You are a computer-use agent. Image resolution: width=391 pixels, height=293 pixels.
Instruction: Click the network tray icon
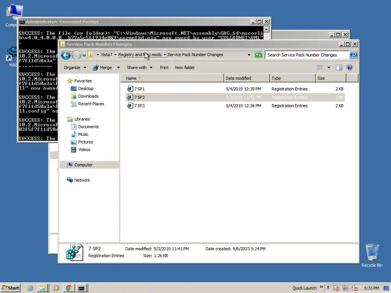345,288
